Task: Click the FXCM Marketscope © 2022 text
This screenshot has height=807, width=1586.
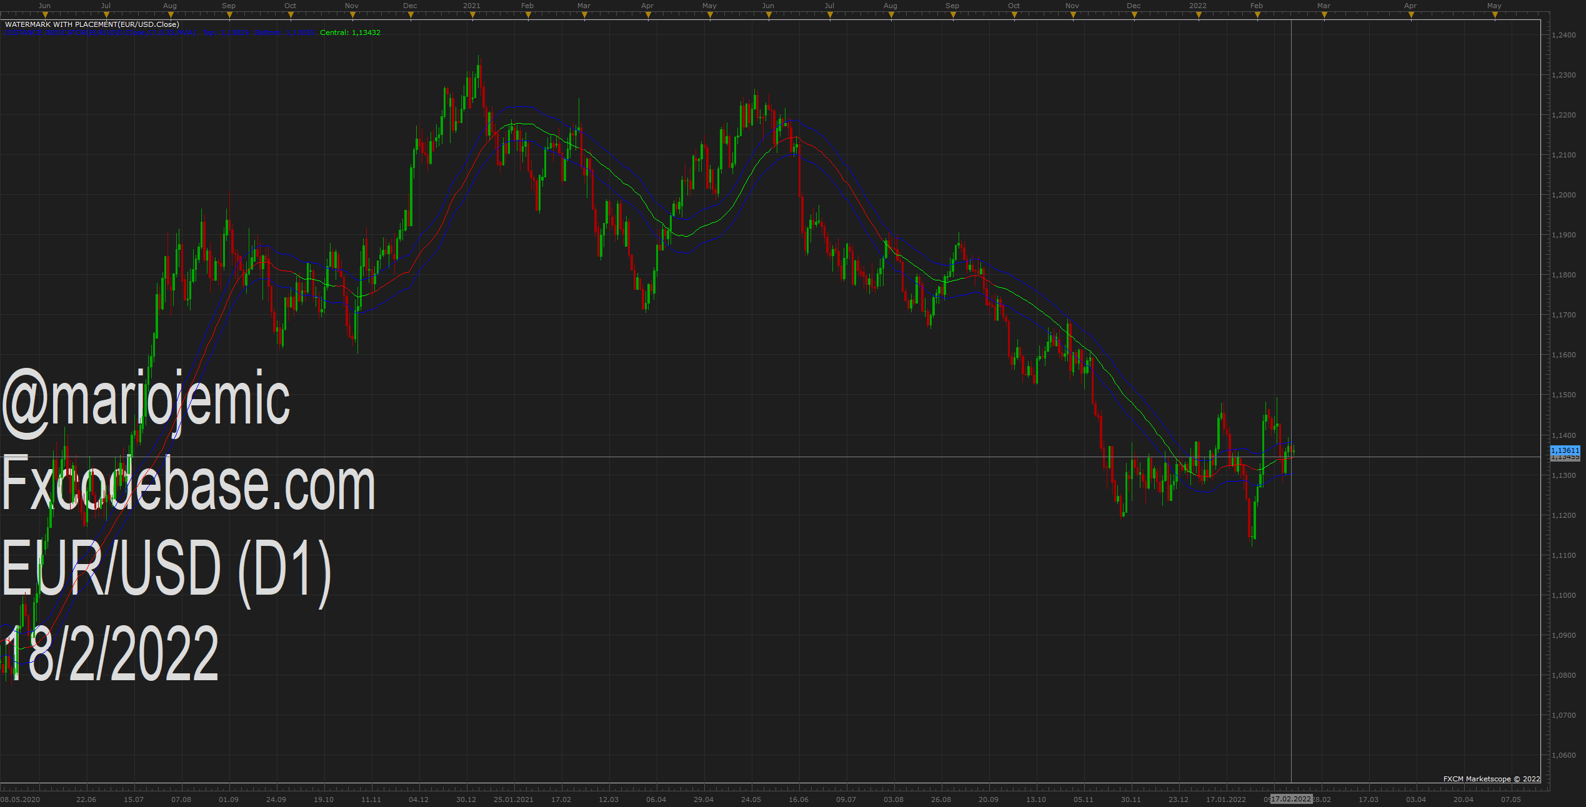Action: (1492, 779)
